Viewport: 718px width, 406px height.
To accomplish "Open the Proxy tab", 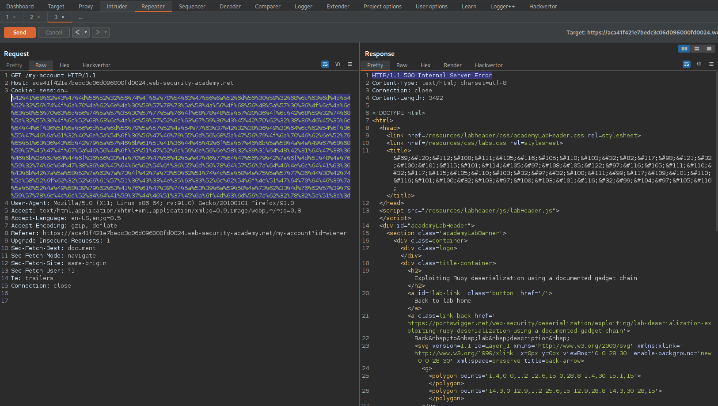I will [x=86, y=6].
